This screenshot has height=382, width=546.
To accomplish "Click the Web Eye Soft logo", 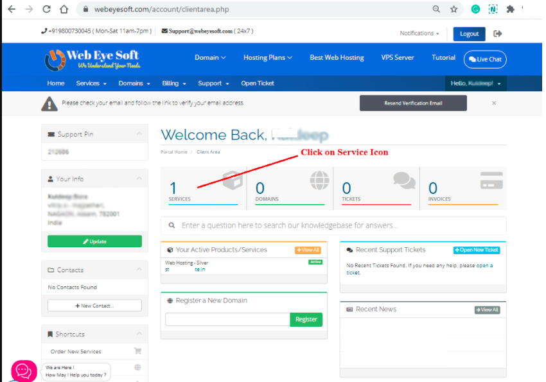I will (92, 60).
